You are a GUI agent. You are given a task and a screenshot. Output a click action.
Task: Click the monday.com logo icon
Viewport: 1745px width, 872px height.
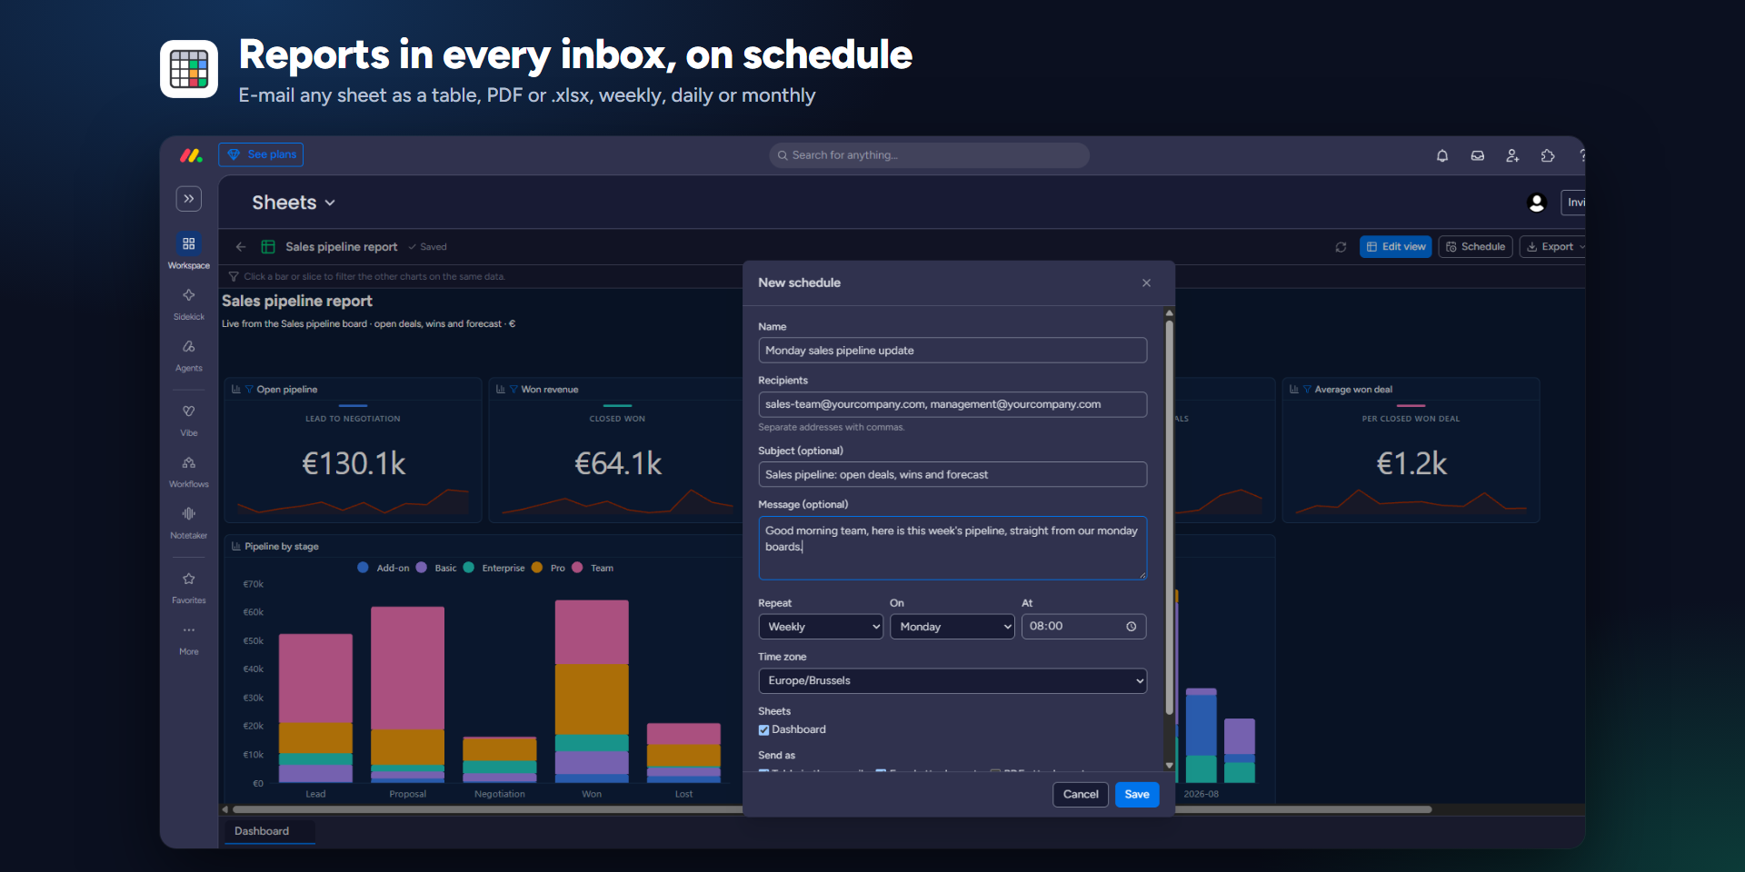(191, 155)
